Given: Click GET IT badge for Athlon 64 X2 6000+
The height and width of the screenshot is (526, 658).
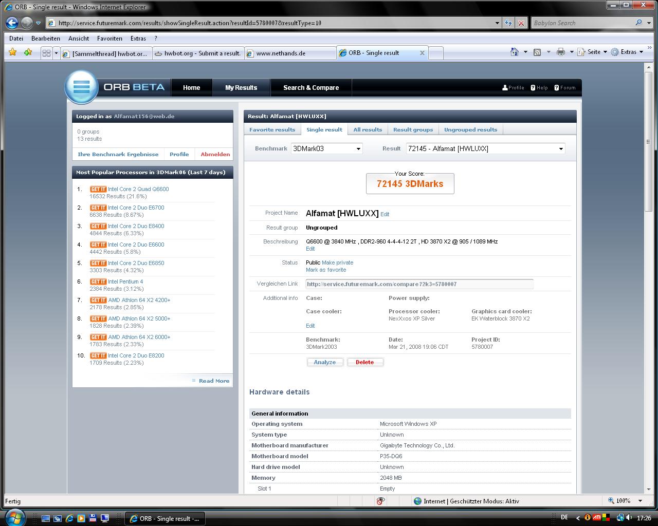Looking at the screenshot, I should 98,337.
